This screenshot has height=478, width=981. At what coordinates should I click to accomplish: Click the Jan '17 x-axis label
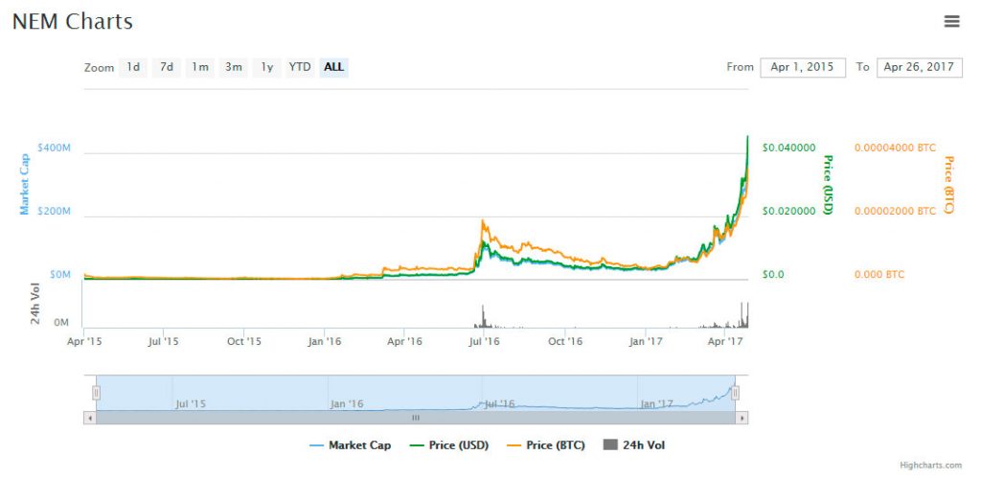[646, 342]
